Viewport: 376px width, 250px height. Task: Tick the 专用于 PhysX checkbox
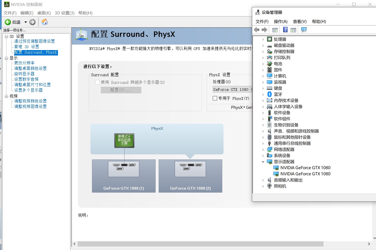[x=215, y=98]
